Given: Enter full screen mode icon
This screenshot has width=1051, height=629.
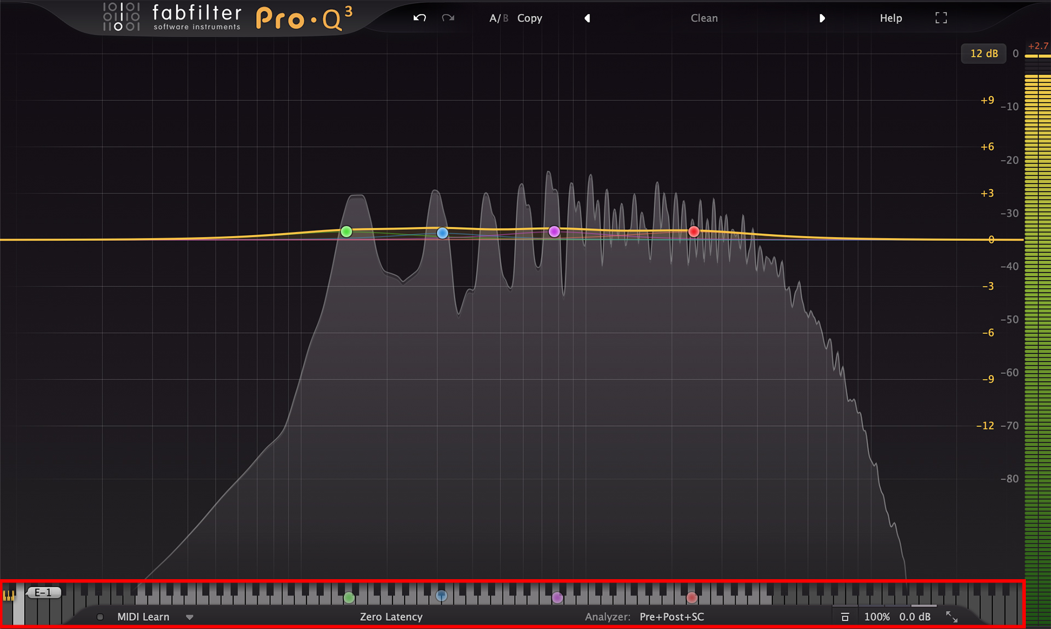Looking at the screenshot, I should click(941, 18).
